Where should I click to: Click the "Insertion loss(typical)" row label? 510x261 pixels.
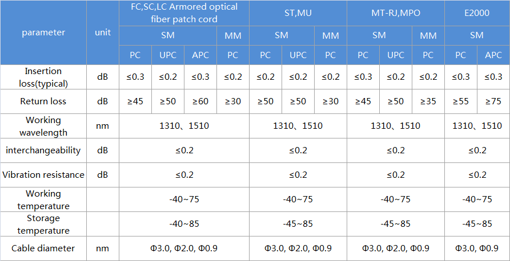[43, 77]
